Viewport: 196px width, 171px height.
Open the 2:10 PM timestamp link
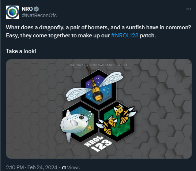(15, 167)
